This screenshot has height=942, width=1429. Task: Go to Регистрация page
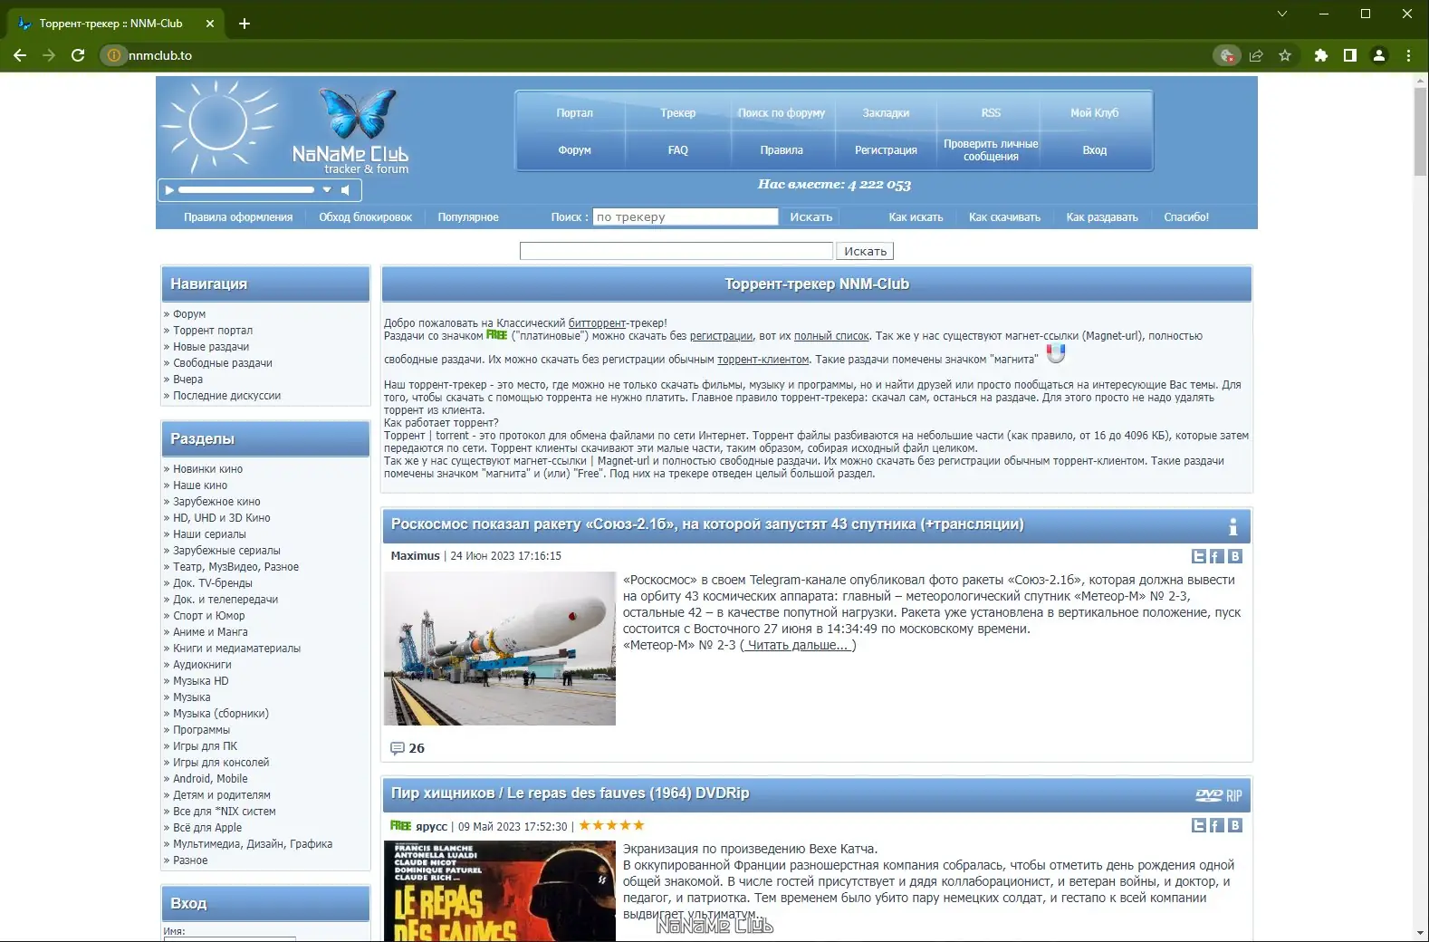point(886,150)
